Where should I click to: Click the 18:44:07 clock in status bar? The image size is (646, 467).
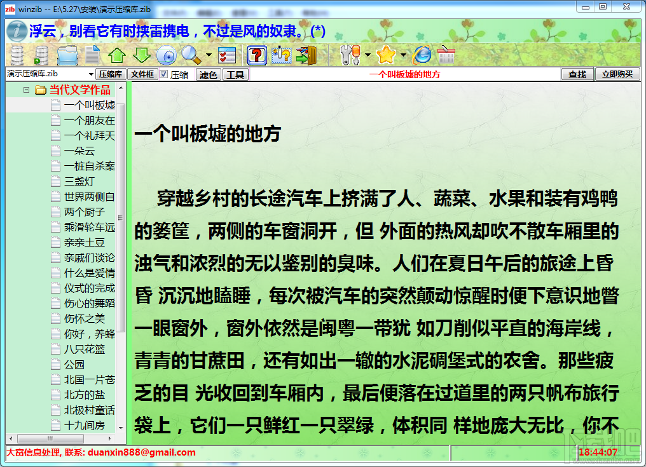pos(598,452)
